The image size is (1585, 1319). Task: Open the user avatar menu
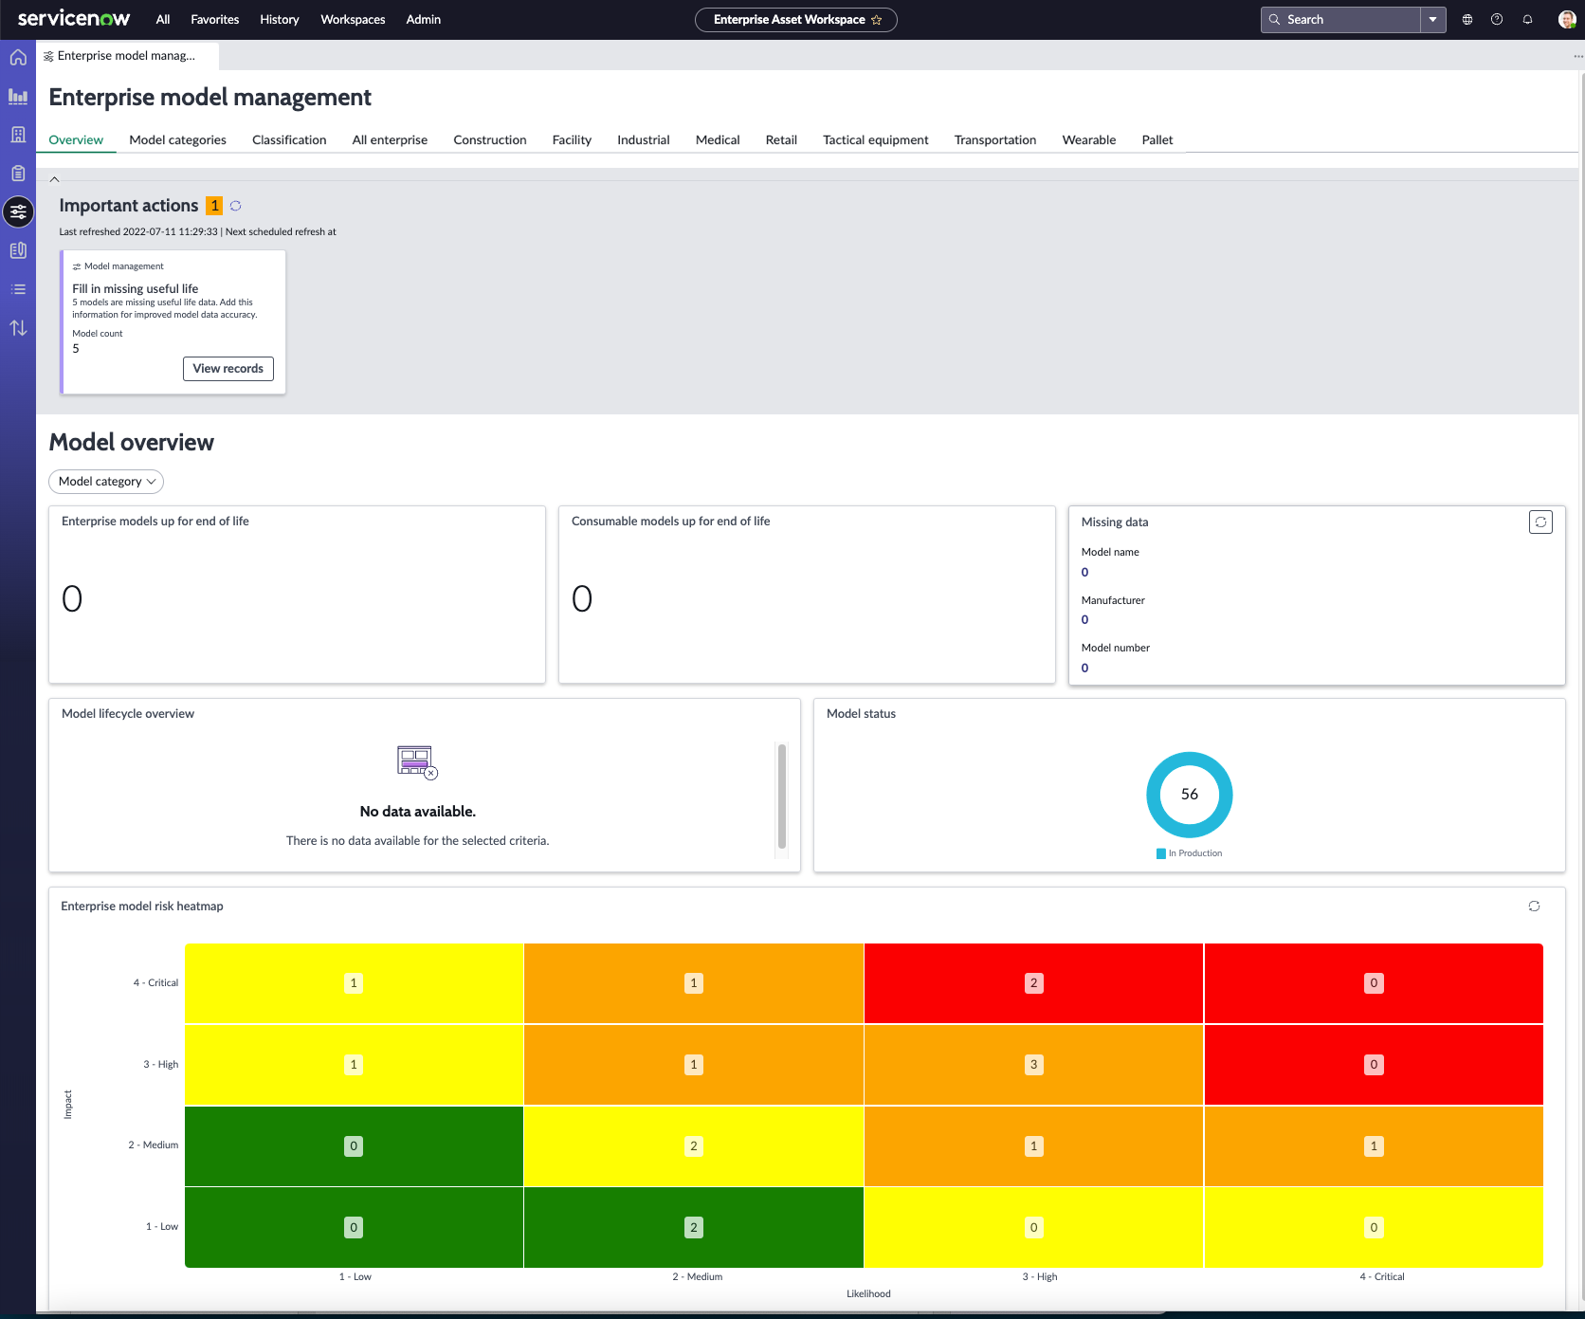coord(1567,20)
